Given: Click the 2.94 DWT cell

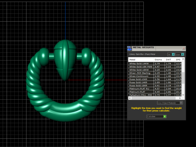Looking at the screenshot, I should pyautogui.click(x=170, y=89).
